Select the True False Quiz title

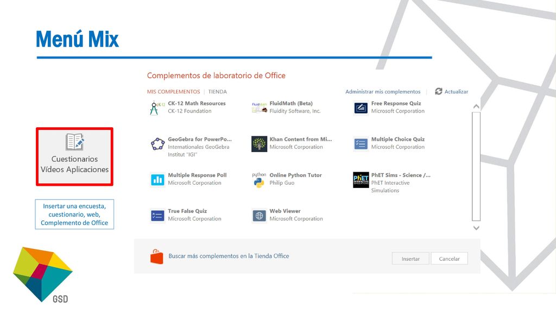187,211
